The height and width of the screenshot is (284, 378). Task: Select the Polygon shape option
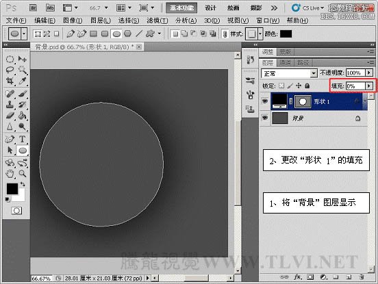(x=127, y=34)
